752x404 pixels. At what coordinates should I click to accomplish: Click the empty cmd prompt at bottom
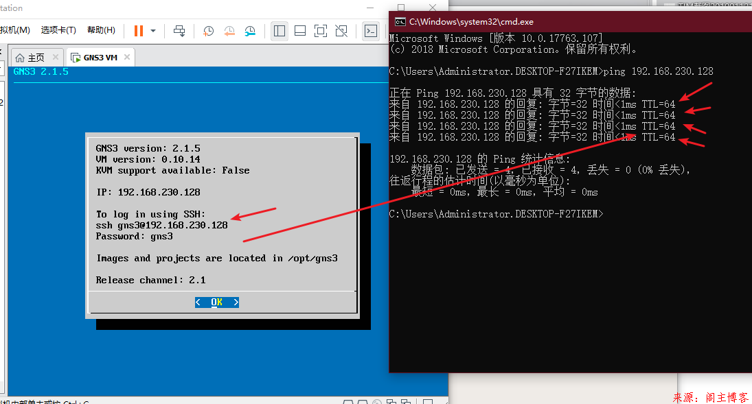[496, 214]
